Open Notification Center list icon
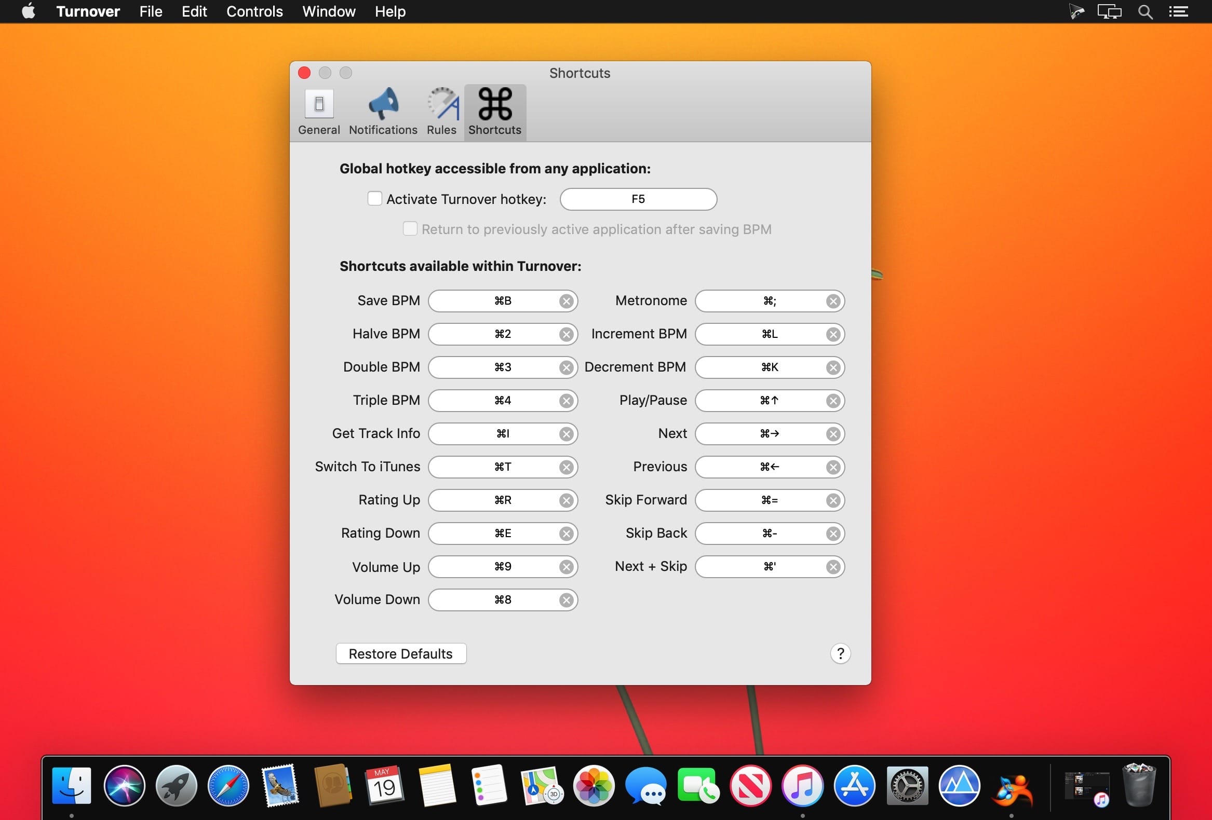1212x820 pixels. [x=1178, y=11]
